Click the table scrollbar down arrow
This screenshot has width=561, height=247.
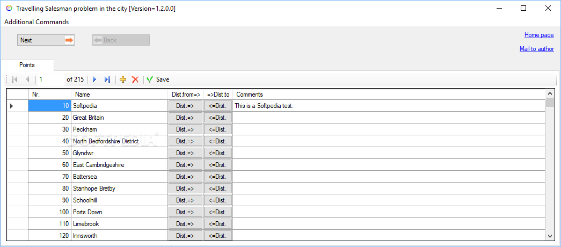(x=550, y=236)
